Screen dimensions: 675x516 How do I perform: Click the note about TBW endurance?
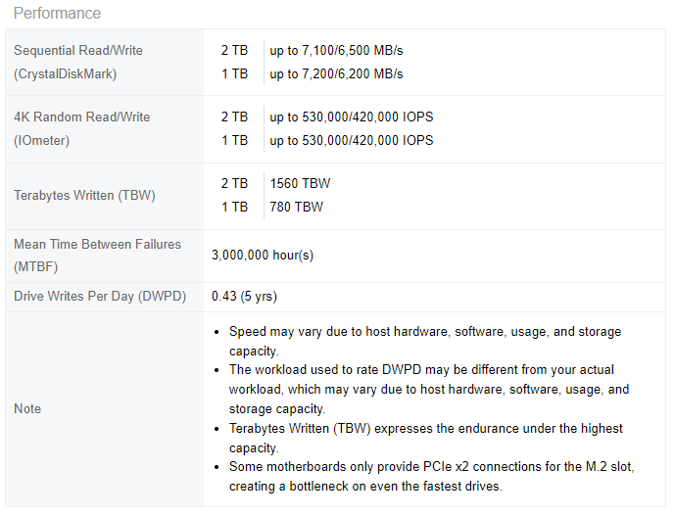[425, 438]
